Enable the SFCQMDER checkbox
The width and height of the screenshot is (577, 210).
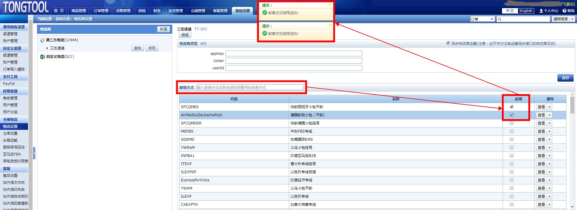[x=511, y=123]
